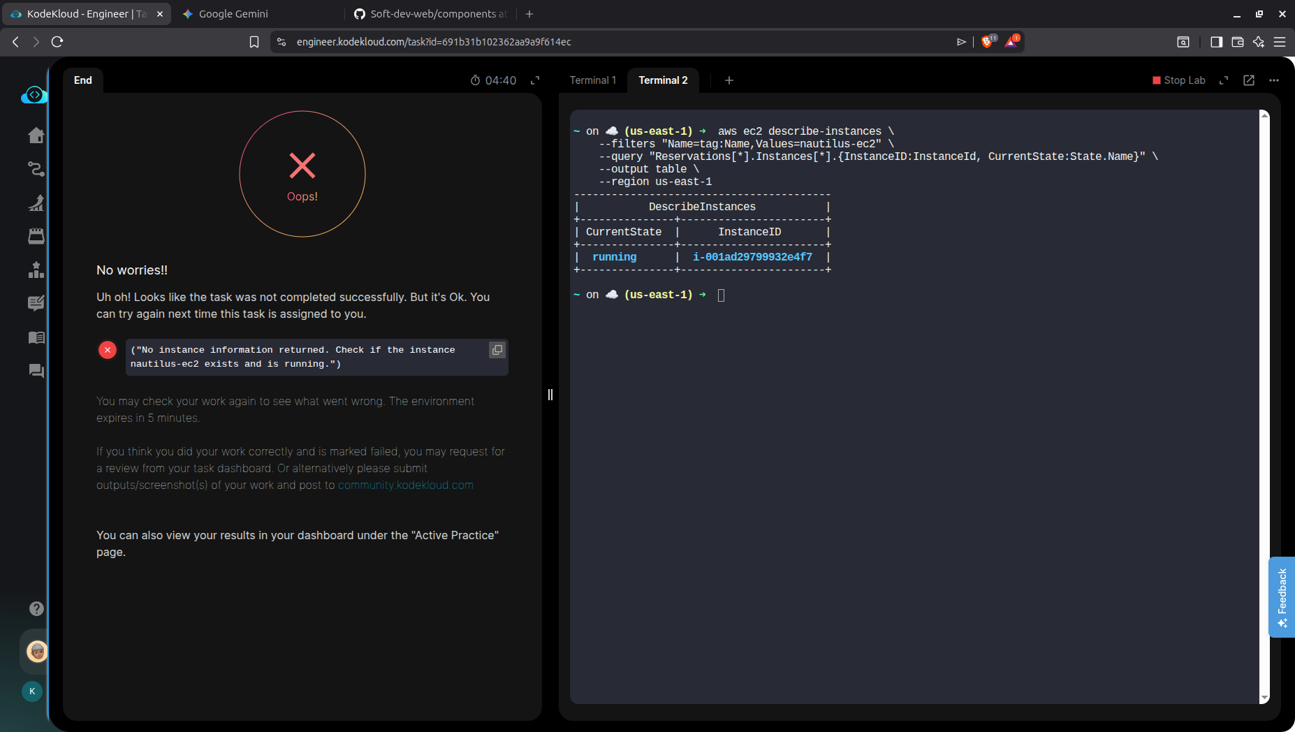Screen dimensions: 1295x732
Task: Add a new terminal with plus button
Action: 729,80
